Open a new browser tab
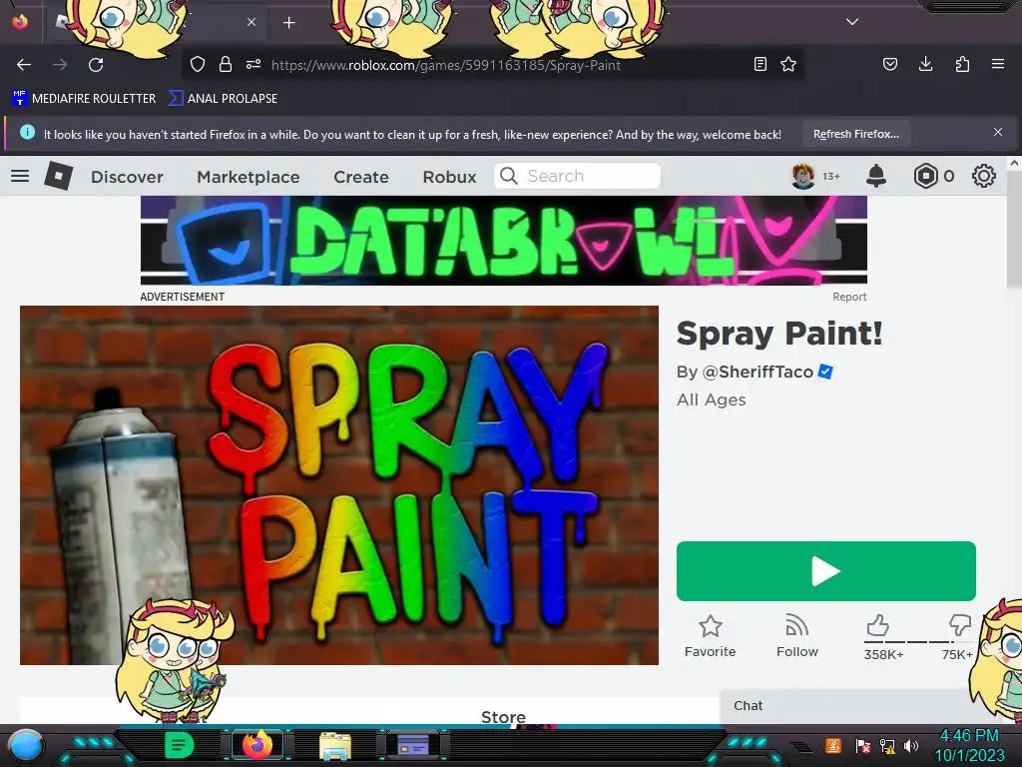1022x767 pixels. click(x=288, y=23)
